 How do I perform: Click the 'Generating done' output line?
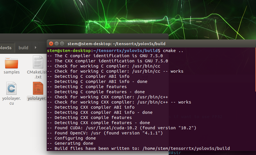pos(70,143)
